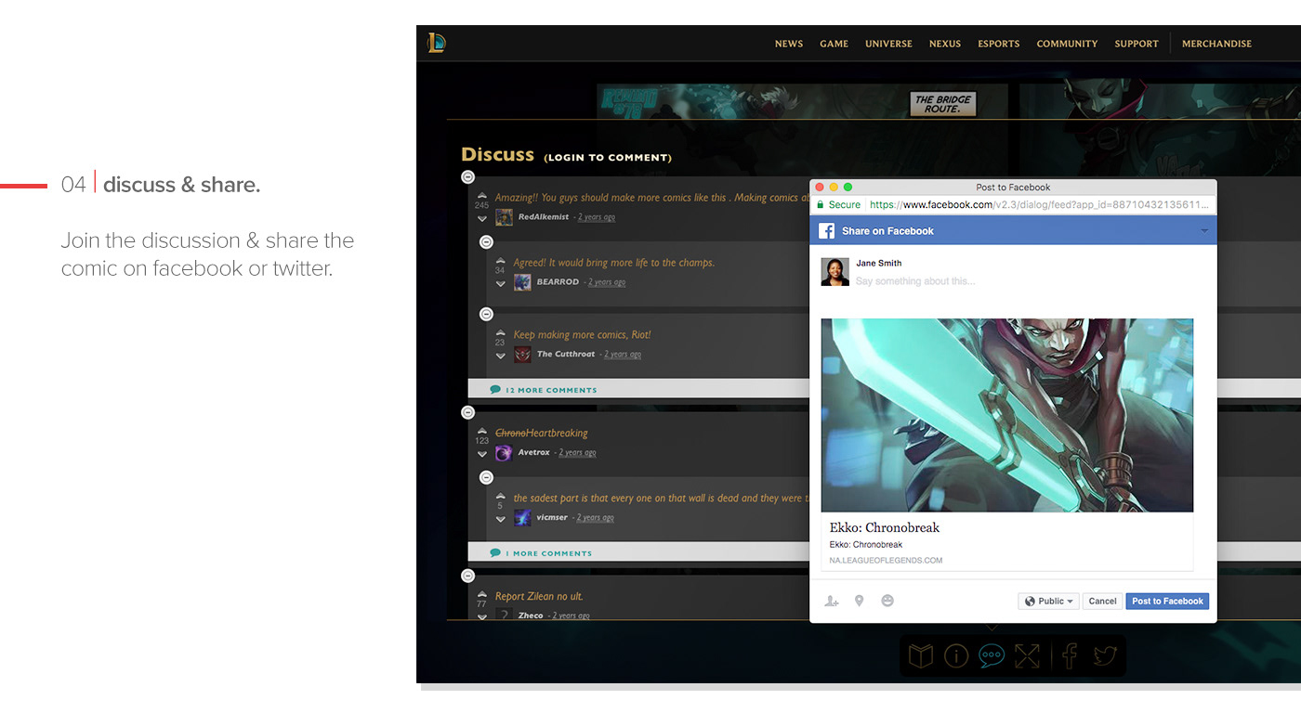Open Avetrox's username link

[x=533, y=453]
